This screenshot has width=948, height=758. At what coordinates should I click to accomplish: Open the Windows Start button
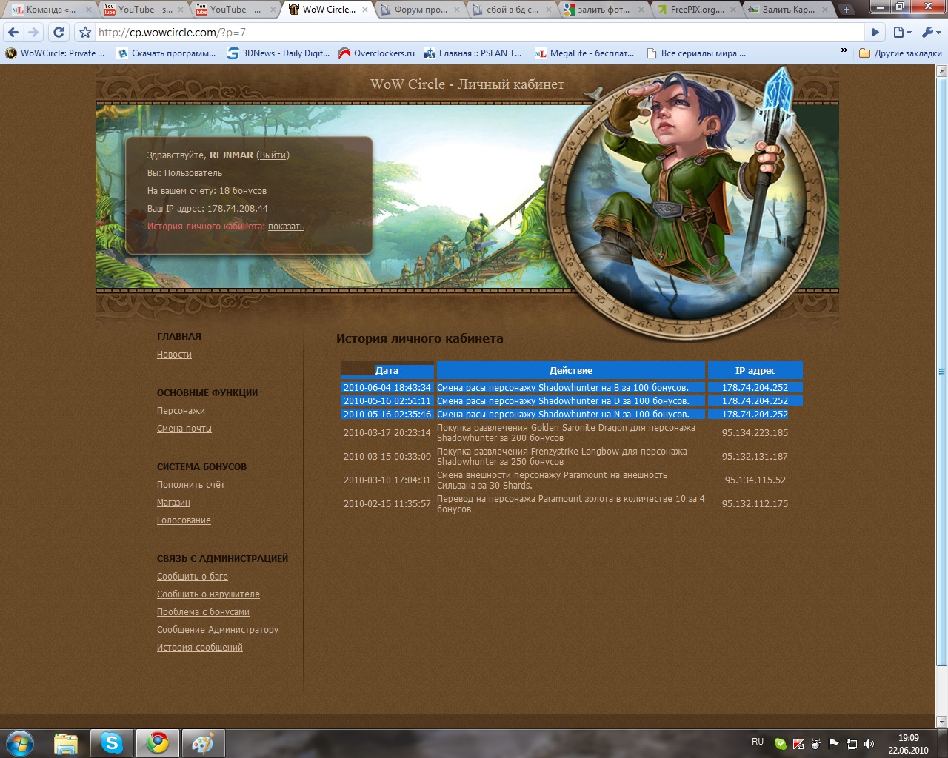tap(20, 742)
